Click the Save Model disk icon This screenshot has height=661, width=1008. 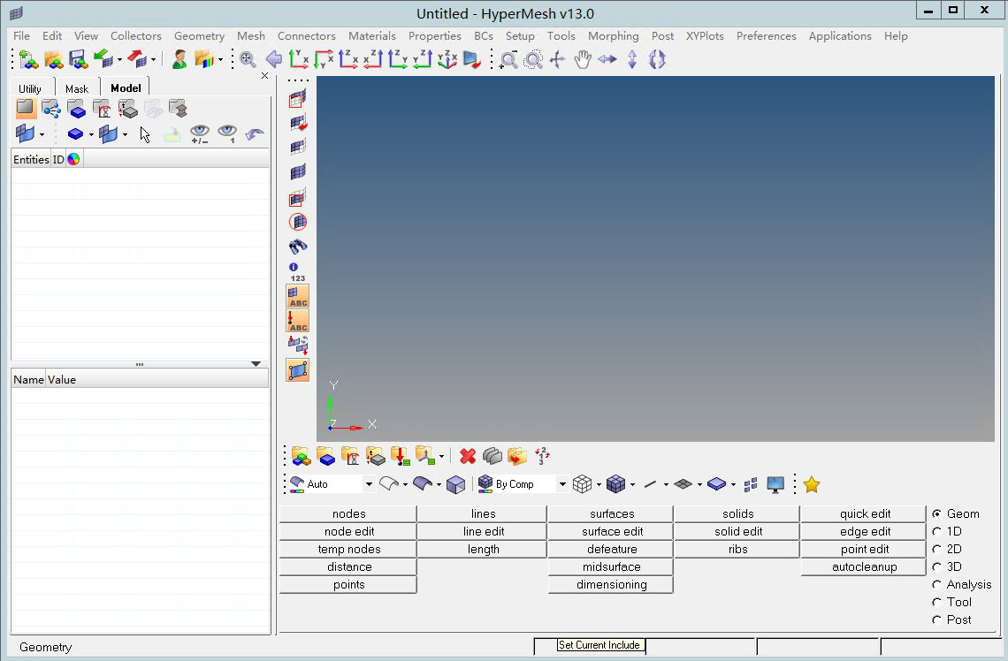[x=79, y=60]
